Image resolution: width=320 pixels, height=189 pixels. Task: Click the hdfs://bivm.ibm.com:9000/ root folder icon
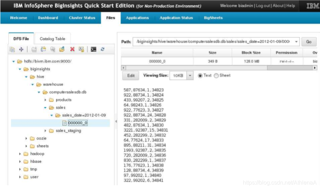(20, 61)
